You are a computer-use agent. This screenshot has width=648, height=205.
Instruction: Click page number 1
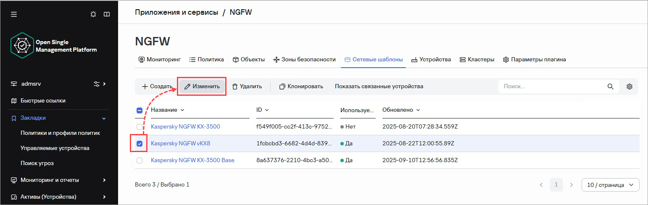click(556, 185)
